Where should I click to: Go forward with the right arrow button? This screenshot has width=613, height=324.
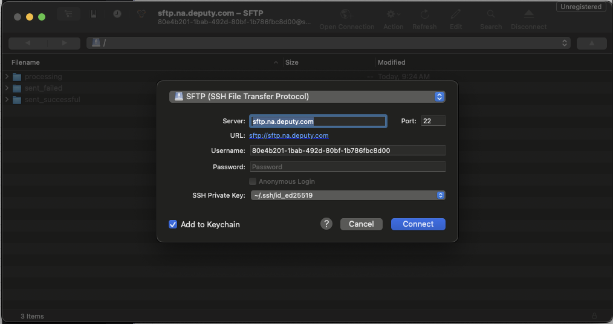[x=64, y=43]
